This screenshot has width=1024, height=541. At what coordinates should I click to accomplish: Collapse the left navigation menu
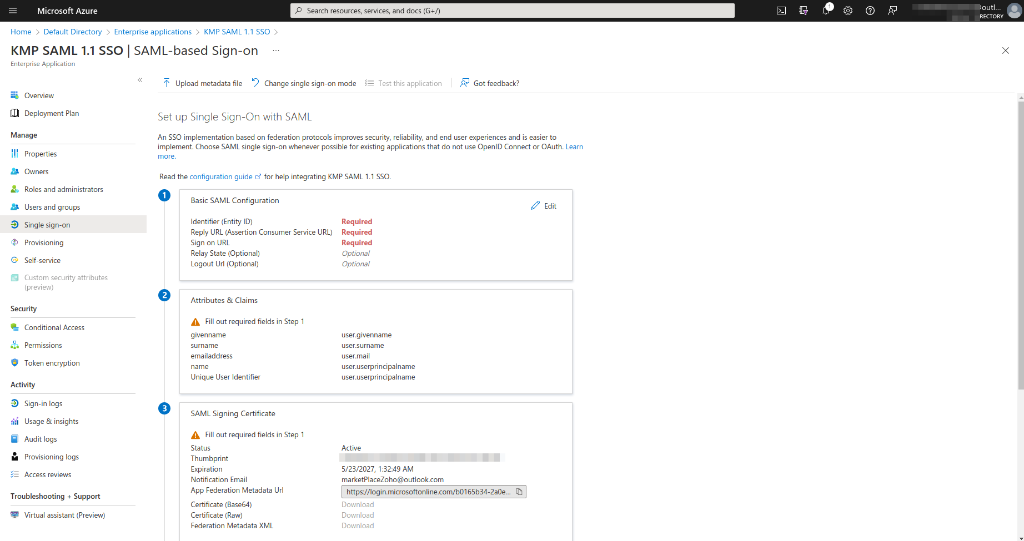pyautogui.click(x=140, y=80)
